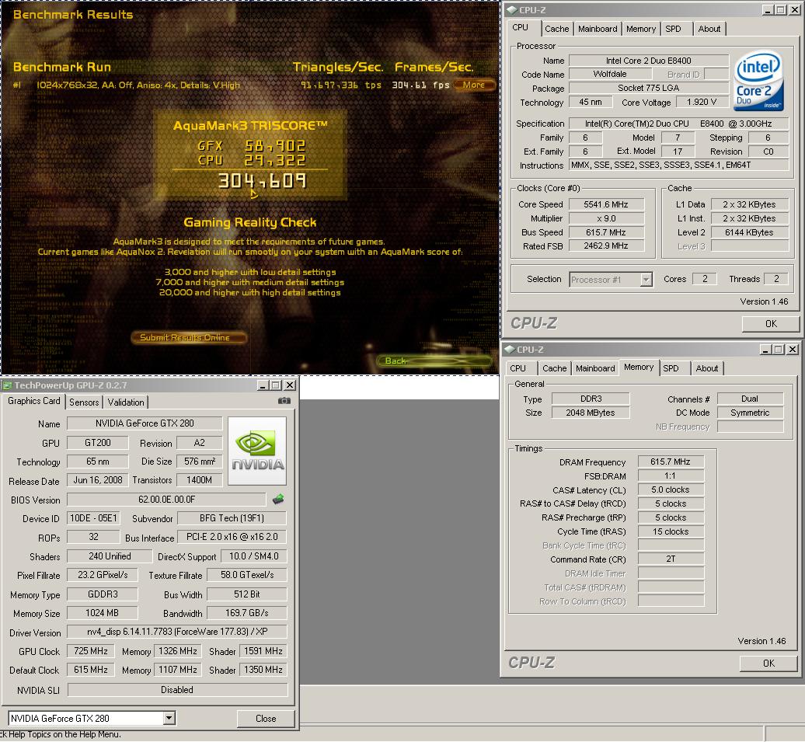805x742 pixels.
Task: Click the bottom CPU-Z window title icon
Action: click(510, 349)
